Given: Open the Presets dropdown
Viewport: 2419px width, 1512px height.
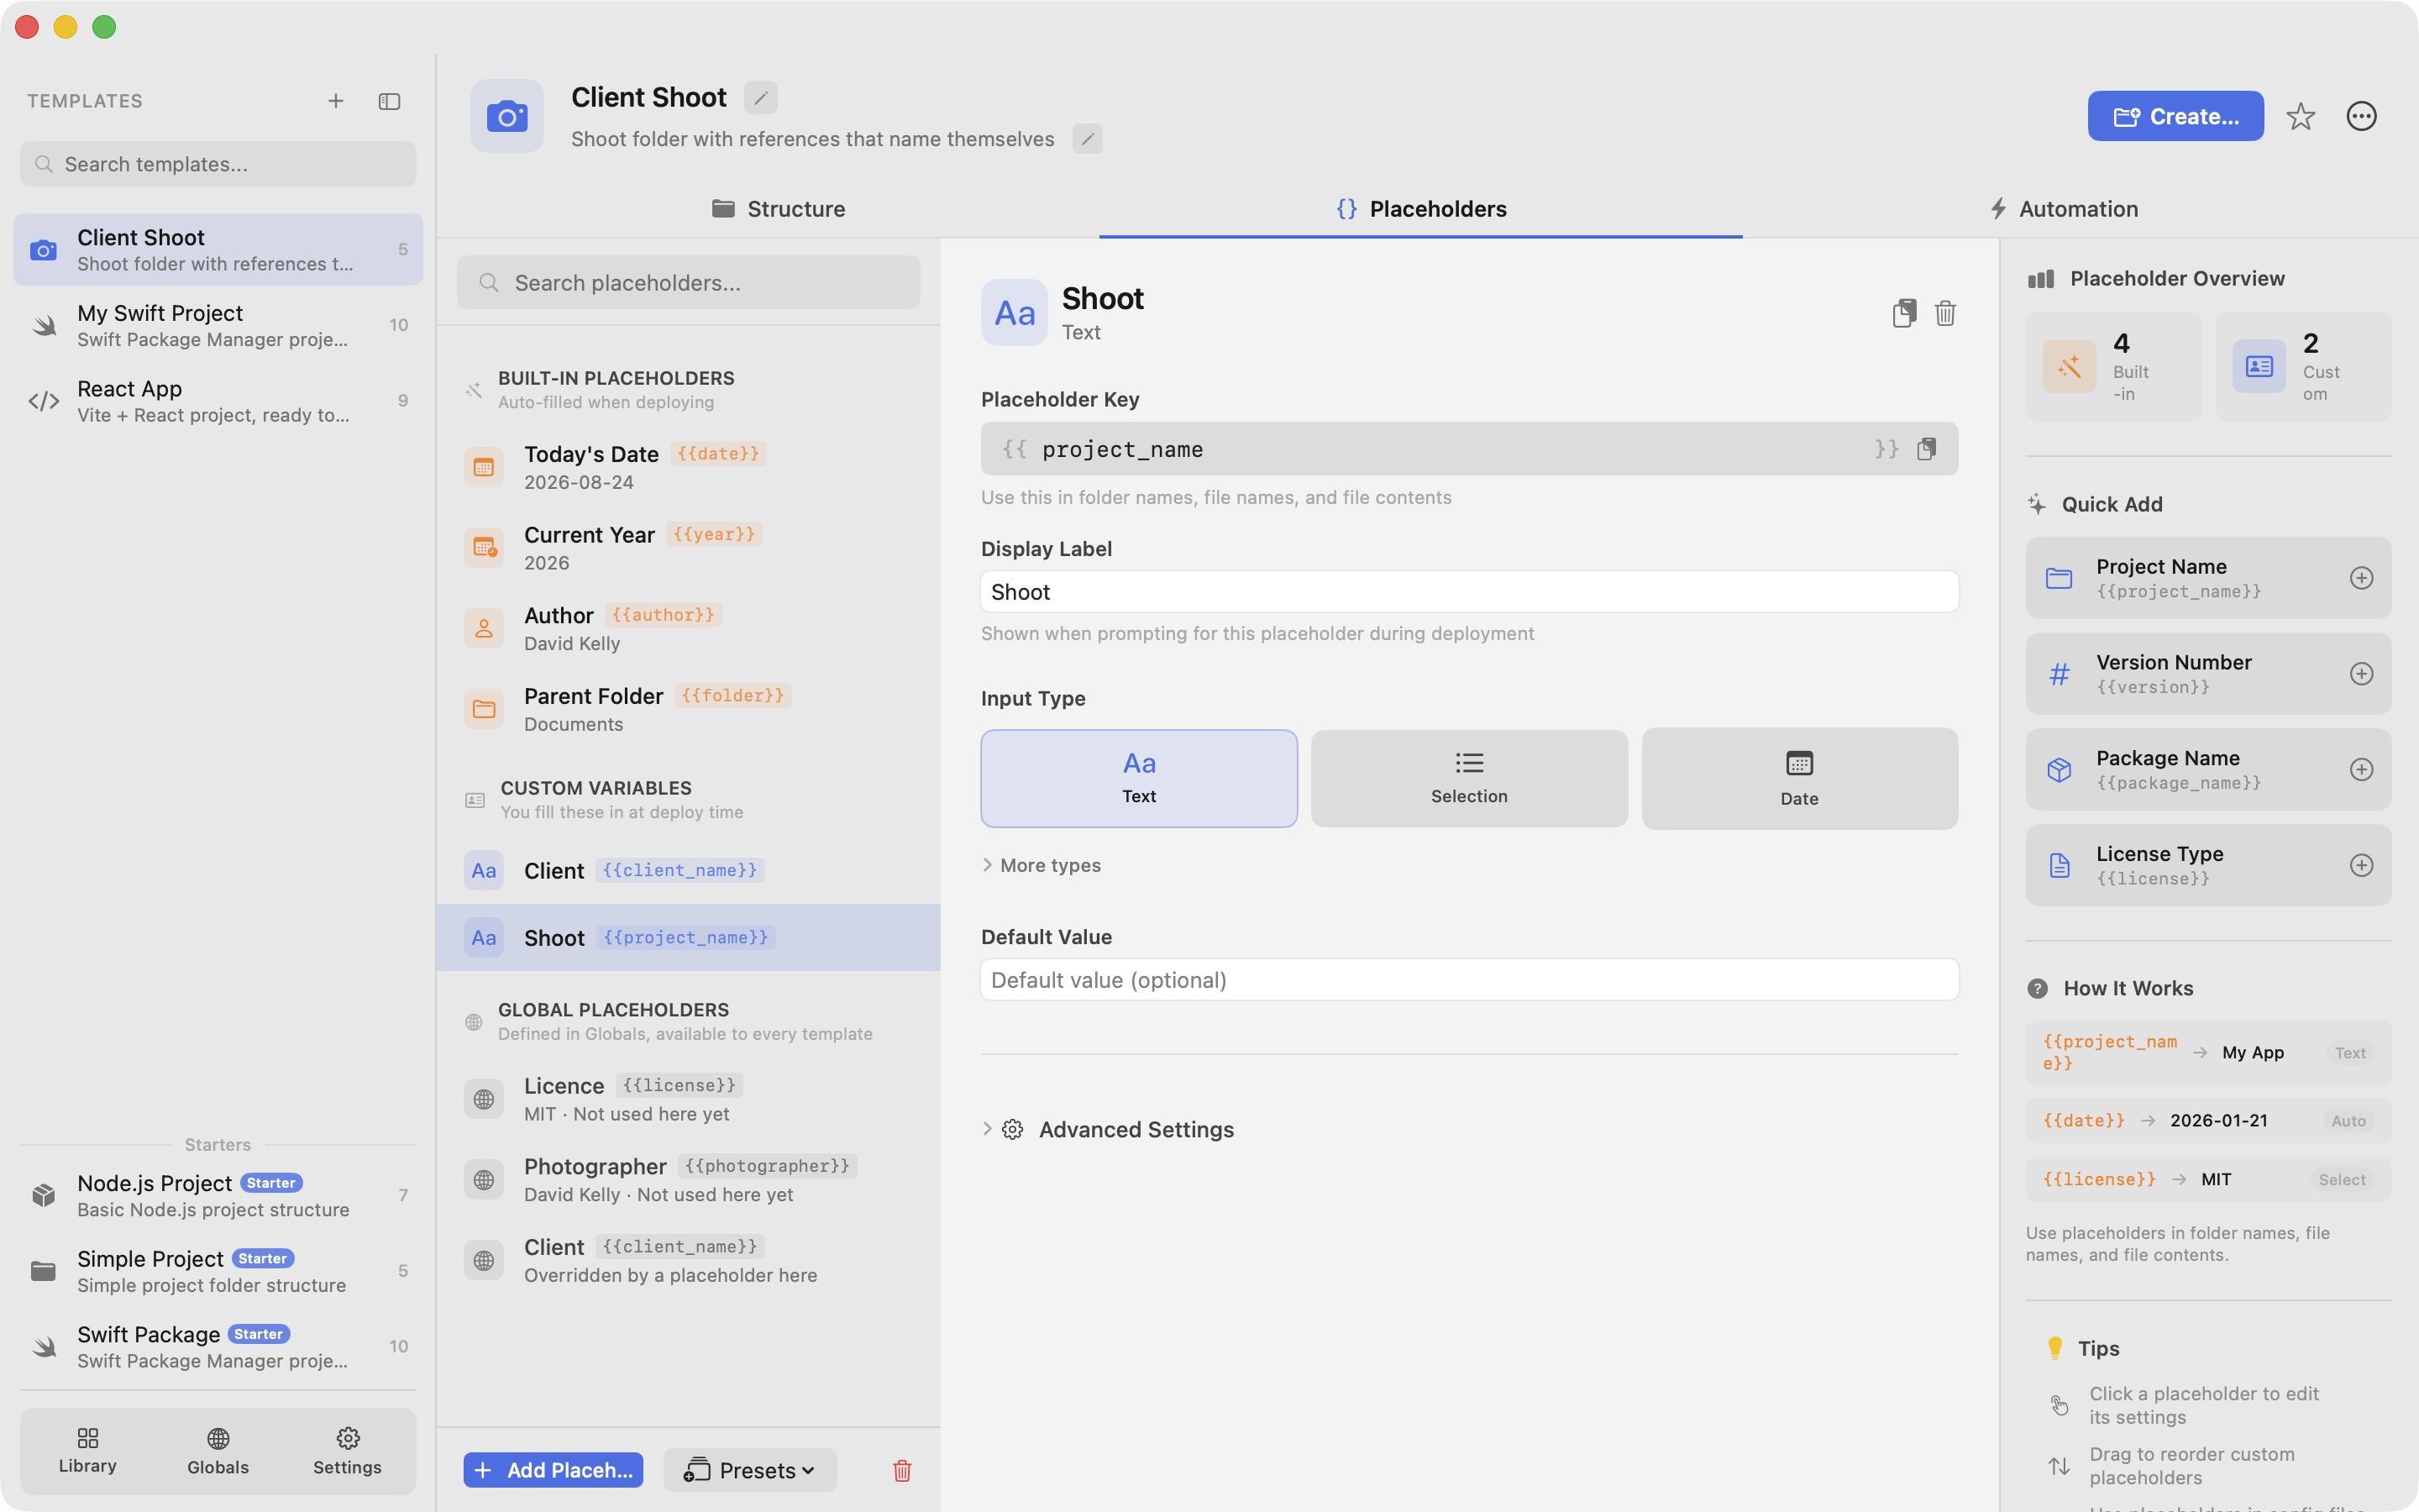Looking at the screenshot, I should [750, 1470].
